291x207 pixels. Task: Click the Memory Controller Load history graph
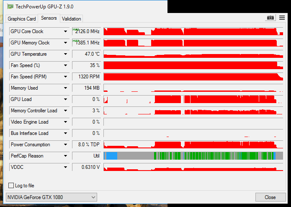193,111
